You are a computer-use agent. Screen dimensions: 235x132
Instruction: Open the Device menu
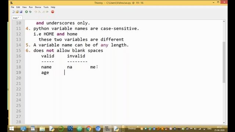[x=38, y=7]
